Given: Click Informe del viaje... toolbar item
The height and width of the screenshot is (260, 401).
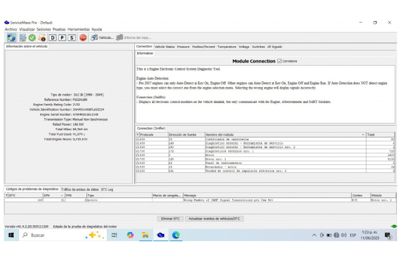Looking at the screenshot, I should tap(134, 38).
